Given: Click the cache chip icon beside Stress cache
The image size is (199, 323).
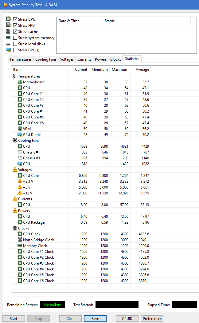Looking at the screenshot, I should pyautogui.click(x=8, y=31).
